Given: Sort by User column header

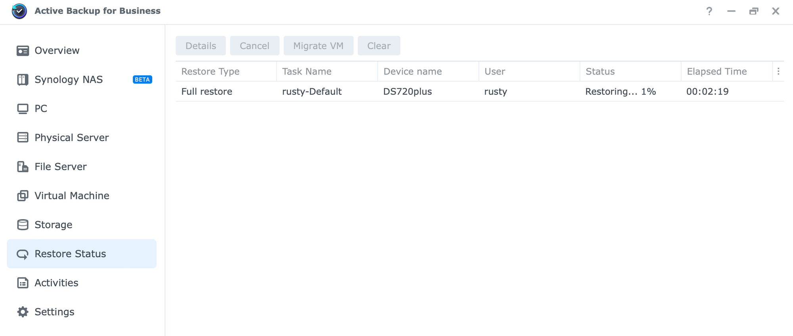Looking at the screenshot, I should pyautogui.click(x=529, y=71).
